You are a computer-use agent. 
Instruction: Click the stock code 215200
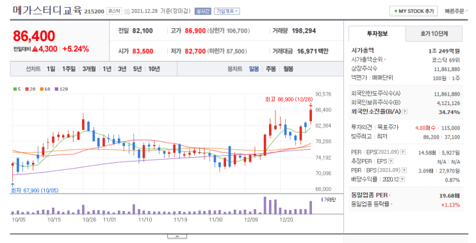coord(94,12)
